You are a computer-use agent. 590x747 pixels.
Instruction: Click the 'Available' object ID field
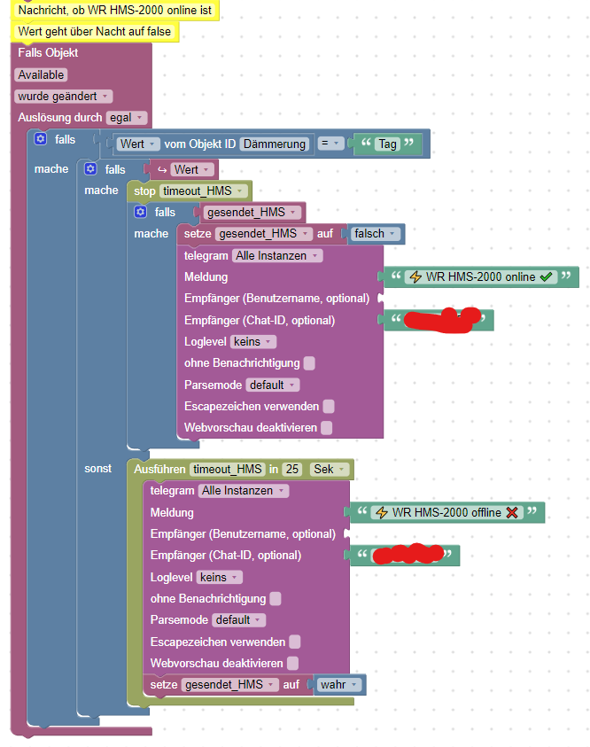point(41,74)
